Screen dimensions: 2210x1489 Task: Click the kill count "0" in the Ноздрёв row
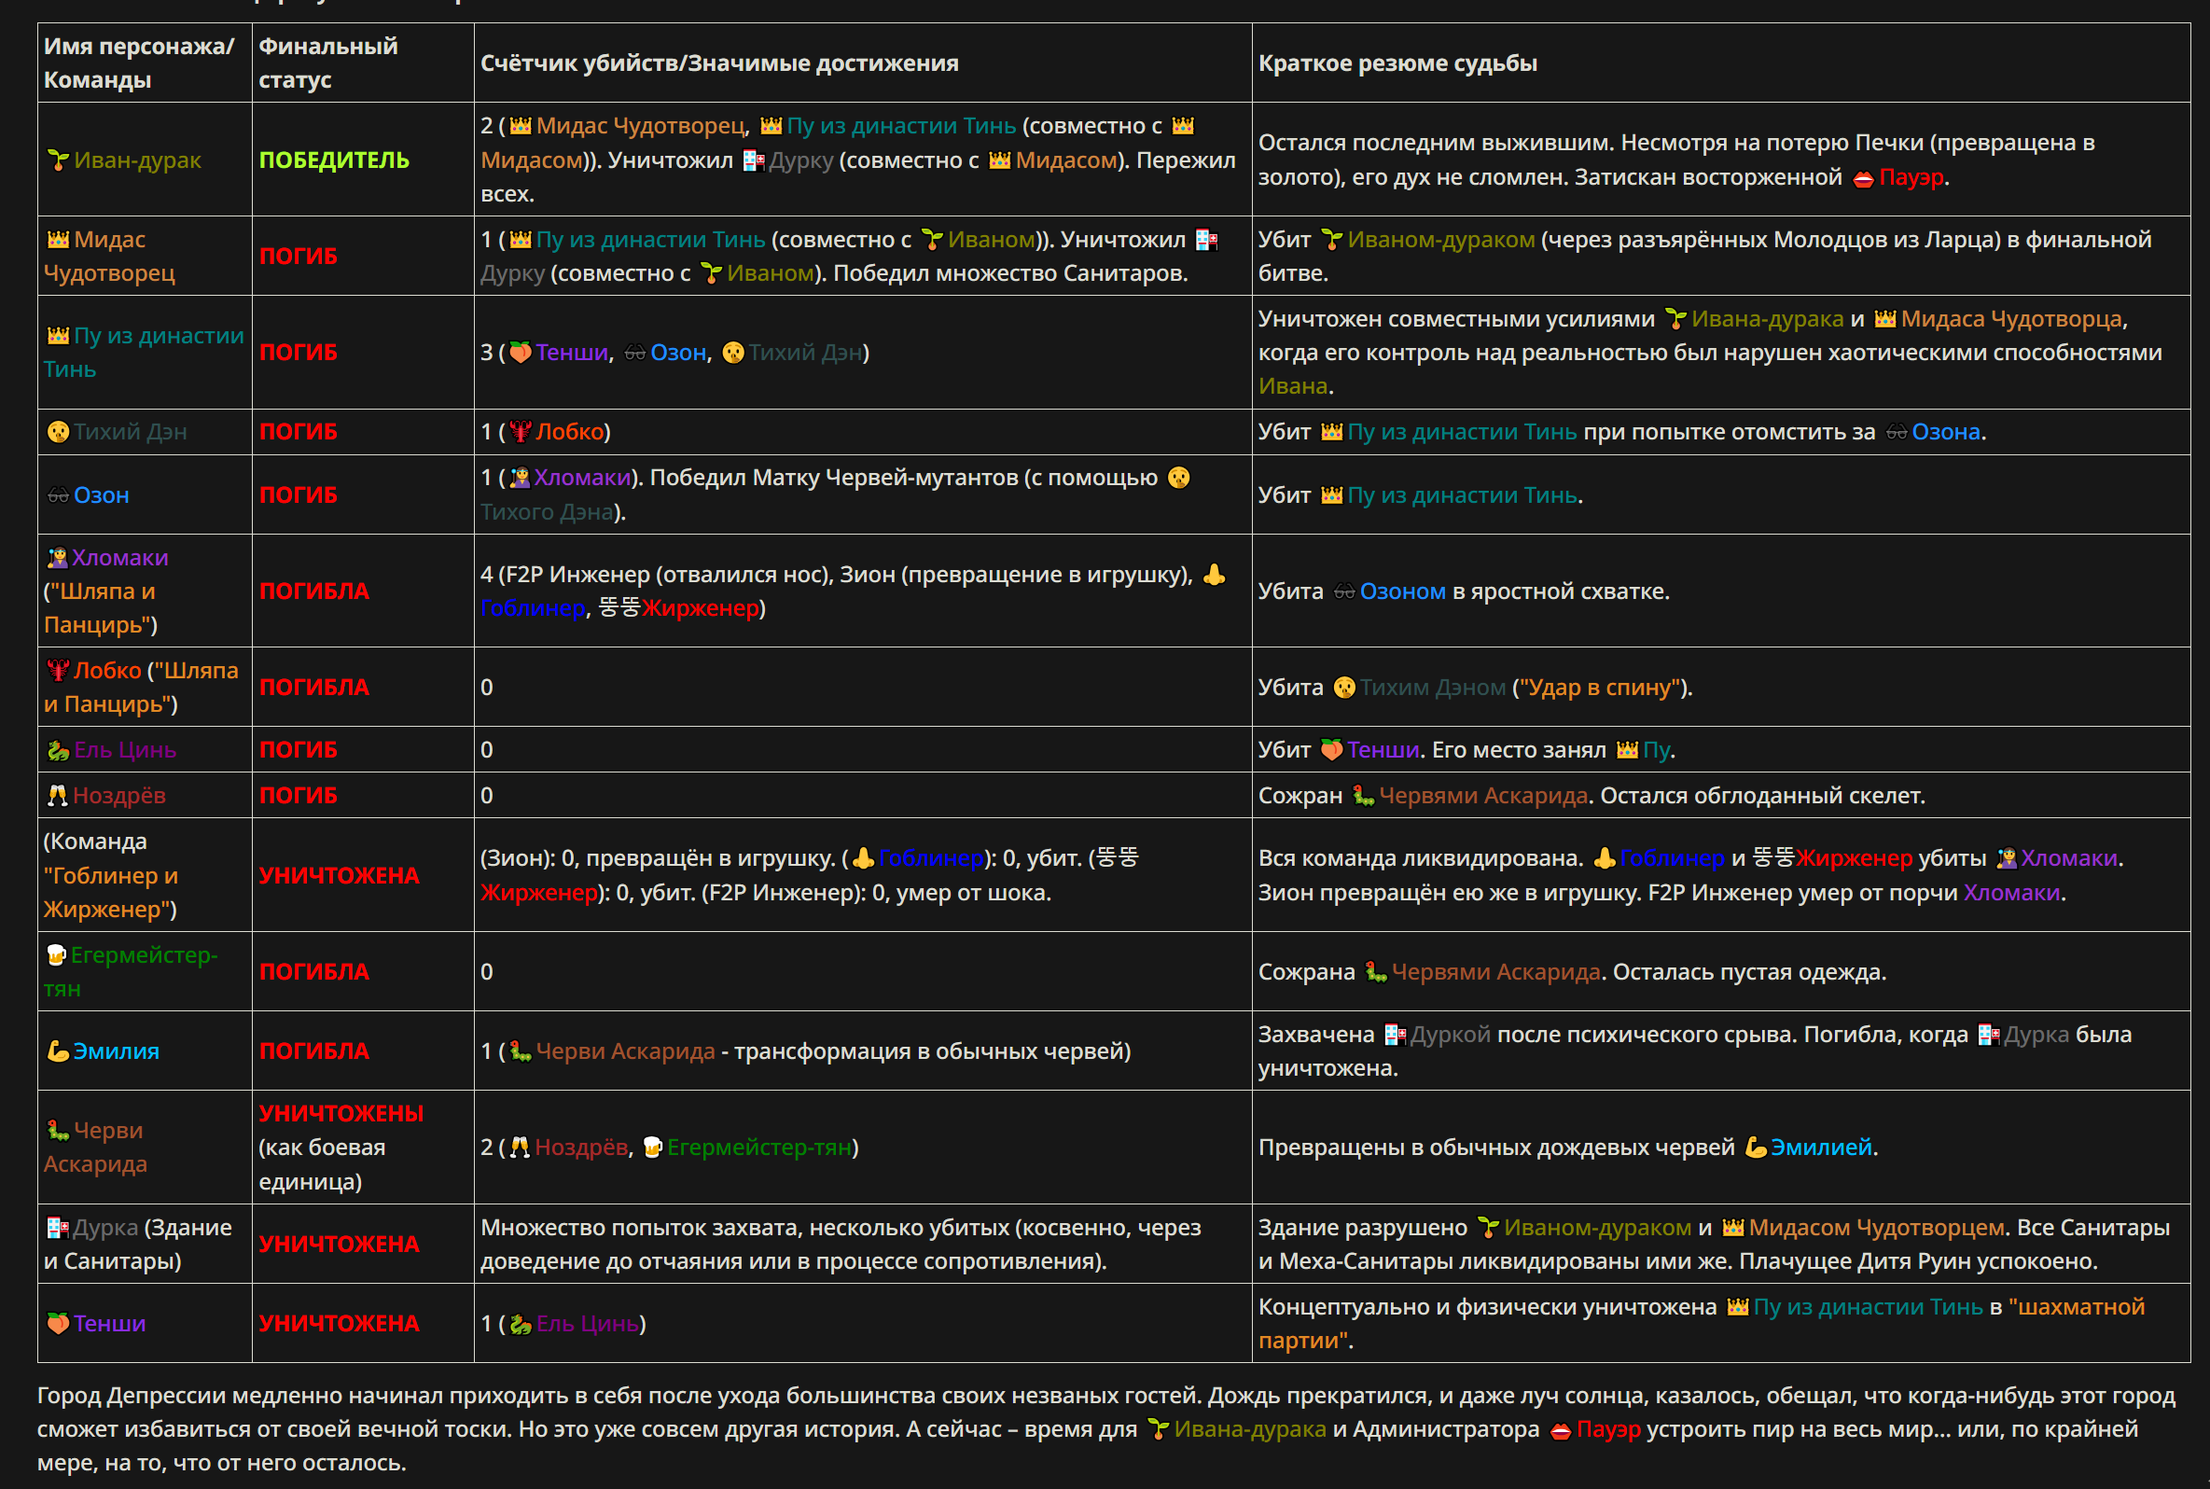coord(487,796)
